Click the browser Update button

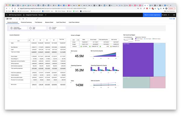[x=172, y=8]
